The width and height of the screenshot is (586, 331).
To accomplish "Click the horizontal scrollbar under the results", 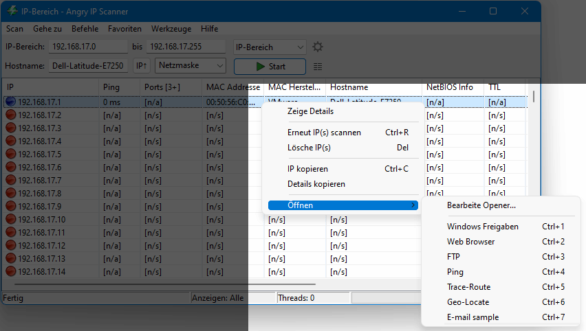I will 165,284.
